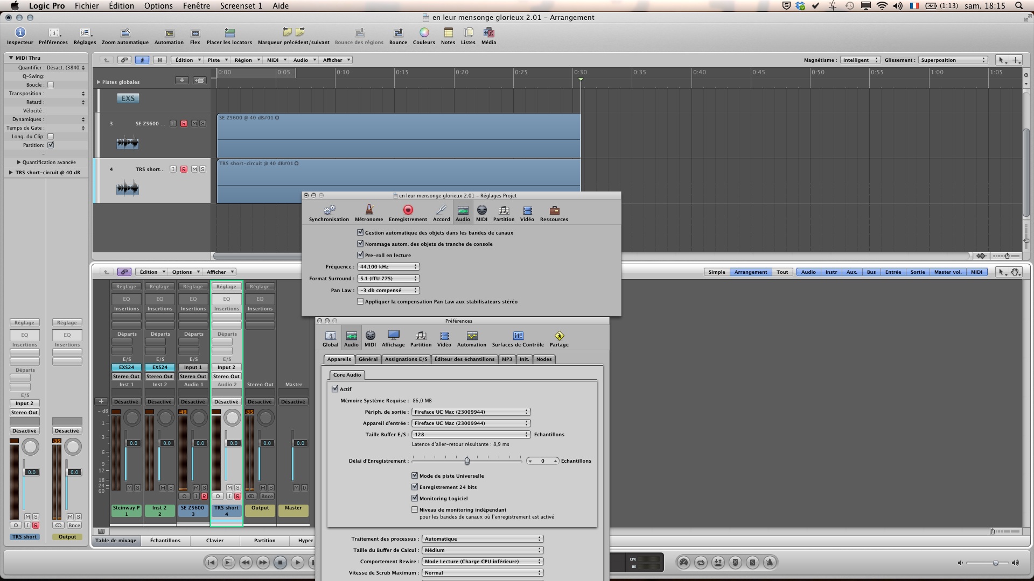
Task: Open the Inspecteur panel icon
Action: (20, 33)
